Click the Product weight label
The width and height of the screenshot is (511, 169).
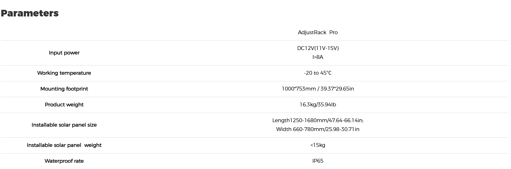click(64, 105)
